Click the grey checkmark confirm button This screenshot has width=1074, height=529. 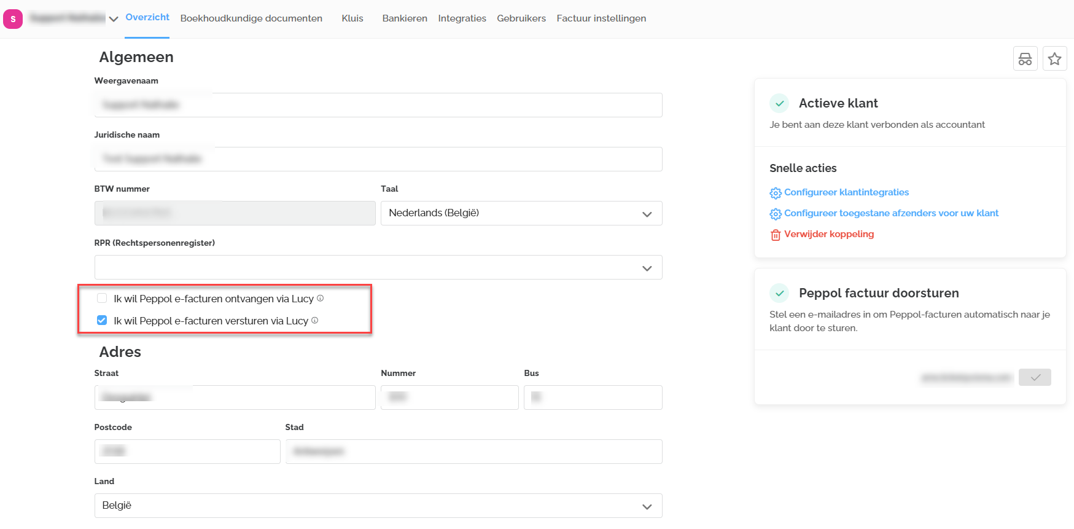(1034, 377)
